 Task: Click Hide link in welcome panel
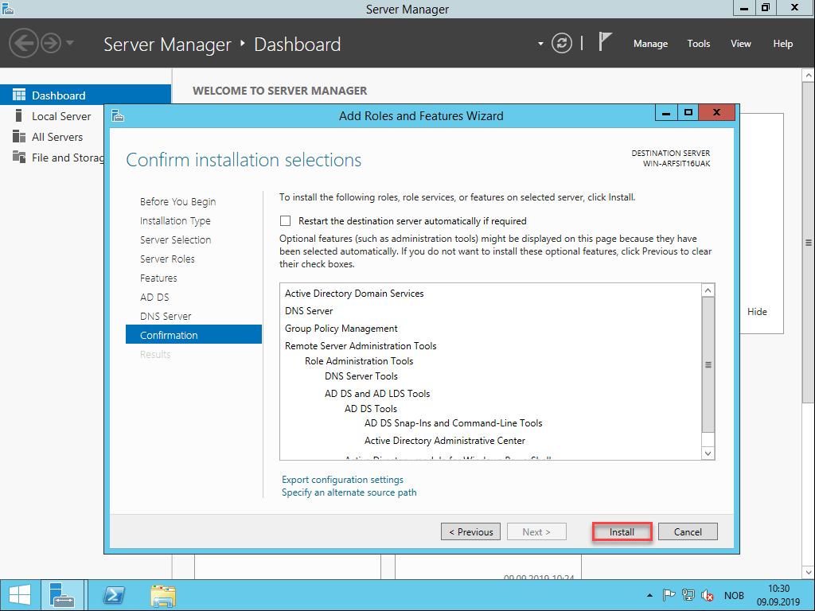(757, 312)
